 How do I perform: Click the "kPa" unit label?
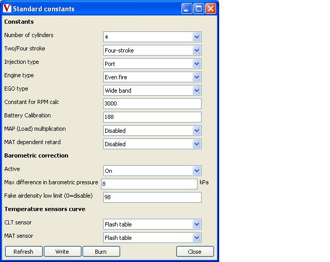[204, 182]
